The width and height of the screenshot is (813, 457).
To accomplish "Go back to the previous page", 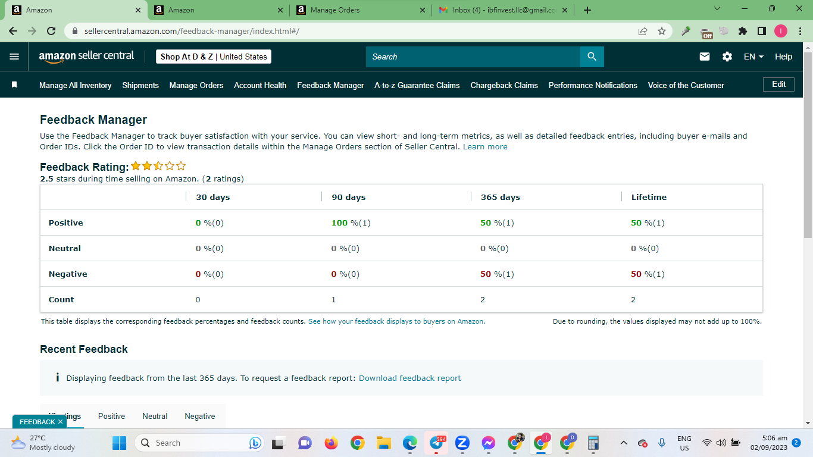I will click(13, 31).
